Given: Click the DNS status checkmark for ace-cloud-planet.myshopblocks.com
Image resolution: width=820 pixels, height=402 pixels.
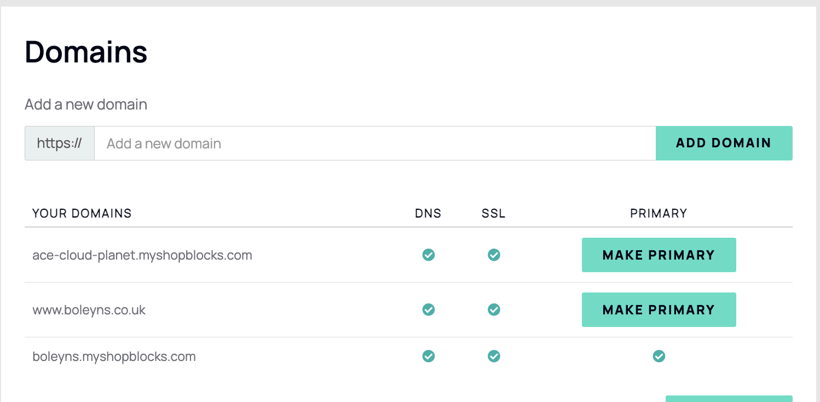Looking at the screenshot, I should pos(428,255).
